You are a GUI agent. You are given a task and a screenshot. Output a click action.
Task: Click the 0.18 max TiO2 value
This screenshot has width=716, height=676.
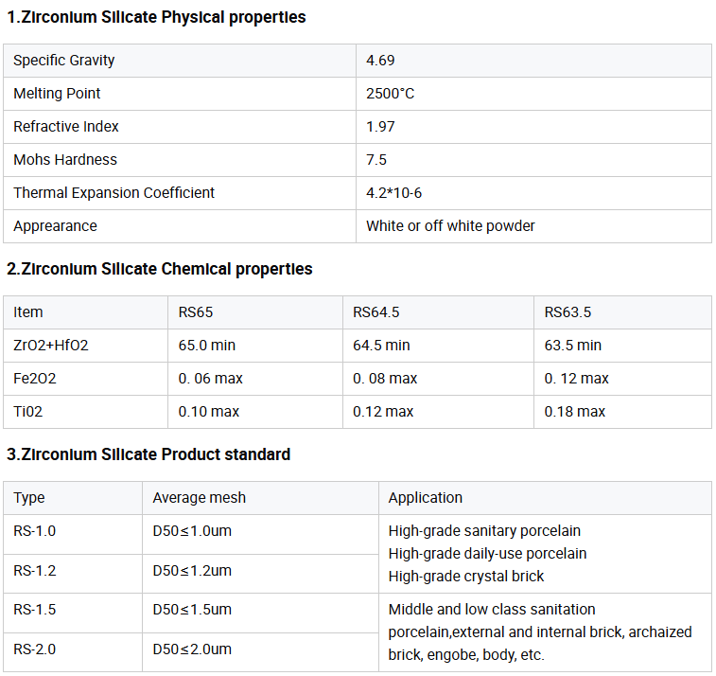[x=574, y=412]
